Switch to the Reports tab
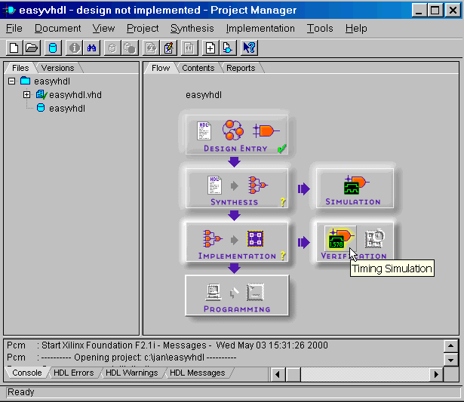Image resolution: width=464 pixels, height=402 pixels. [x=241, y=68]
